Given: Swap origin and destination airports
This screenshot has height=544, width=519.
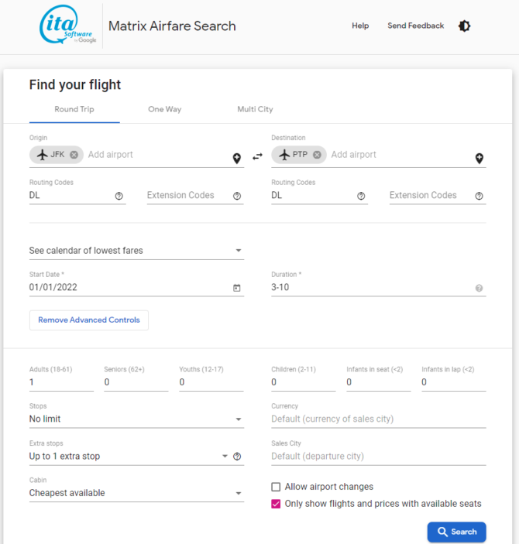Looking at the screenshot, I should 257,157.
